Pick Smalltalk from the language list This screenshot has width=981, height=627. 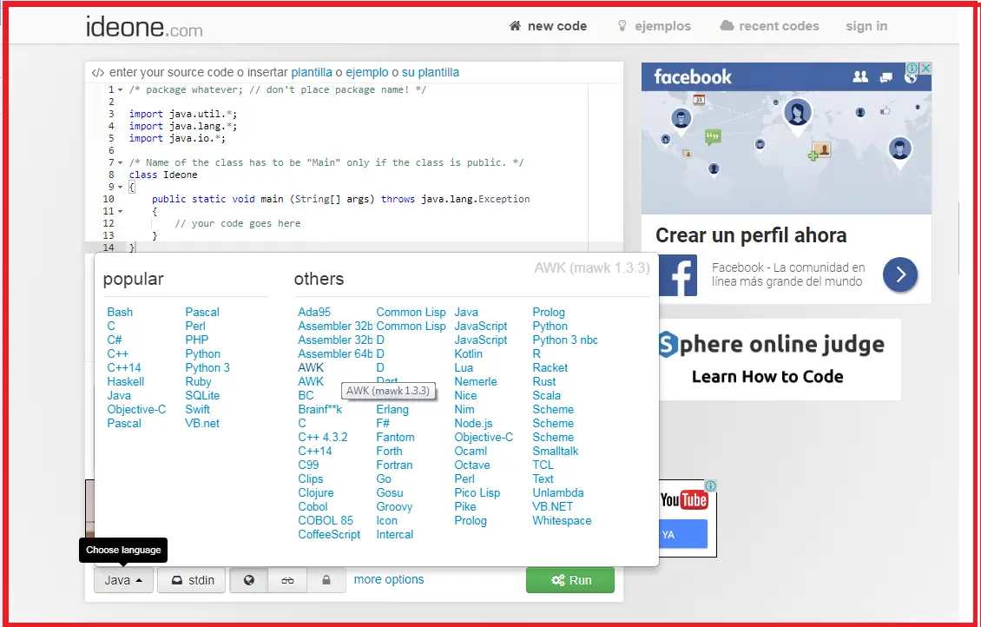pos(555,452)
